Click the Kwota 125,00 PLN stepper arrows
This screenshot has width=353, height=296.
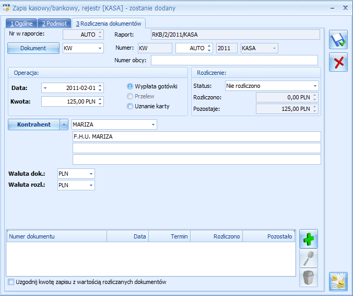coord(100,101)
